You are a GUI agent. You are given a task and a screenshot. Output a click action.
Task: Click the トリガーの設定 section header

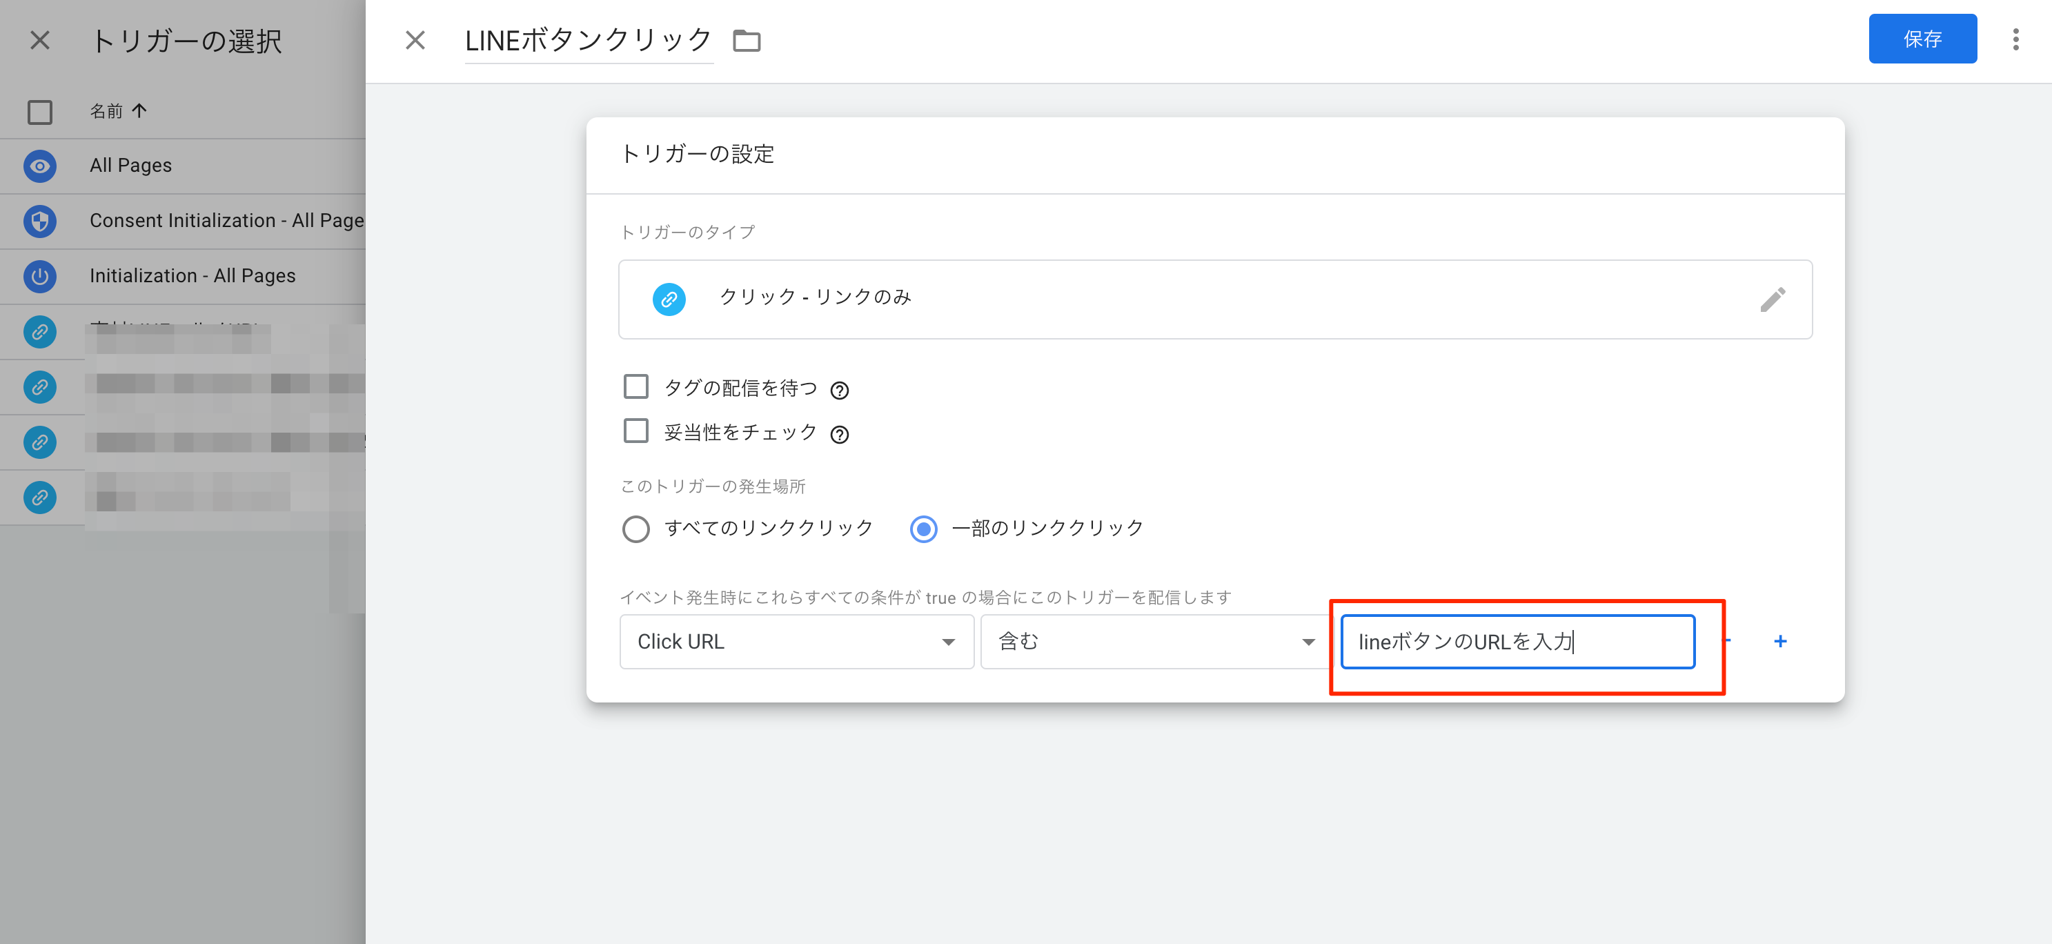tap(697, 154)
